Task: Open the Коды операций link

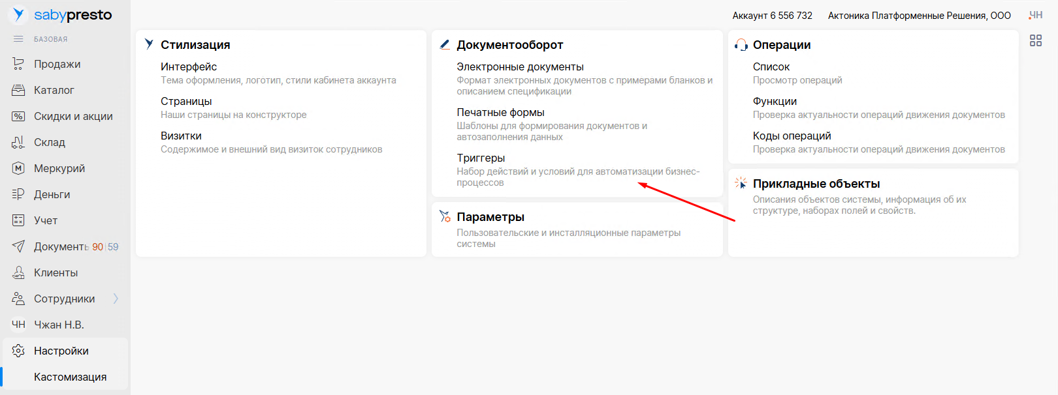Action: point(792,136)
